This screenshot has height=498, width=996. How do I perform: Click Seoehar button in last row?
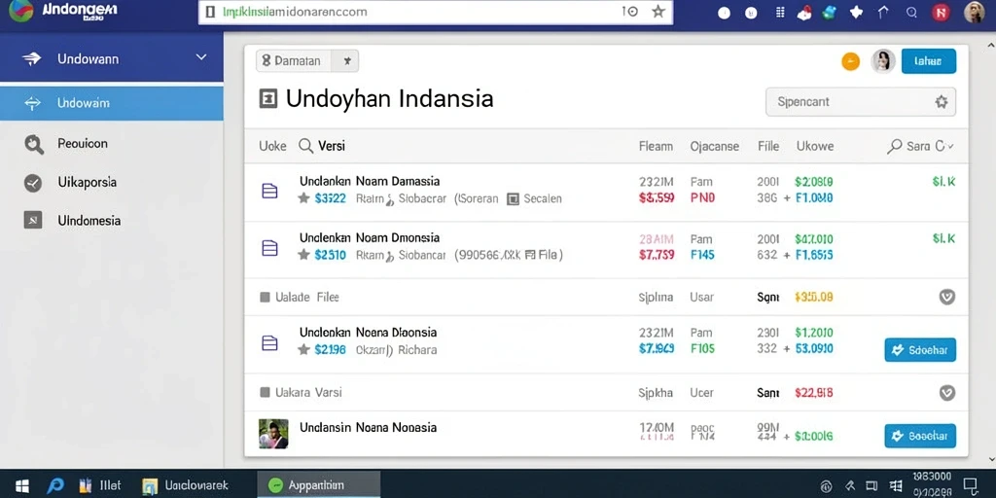[x=920, y=436]
